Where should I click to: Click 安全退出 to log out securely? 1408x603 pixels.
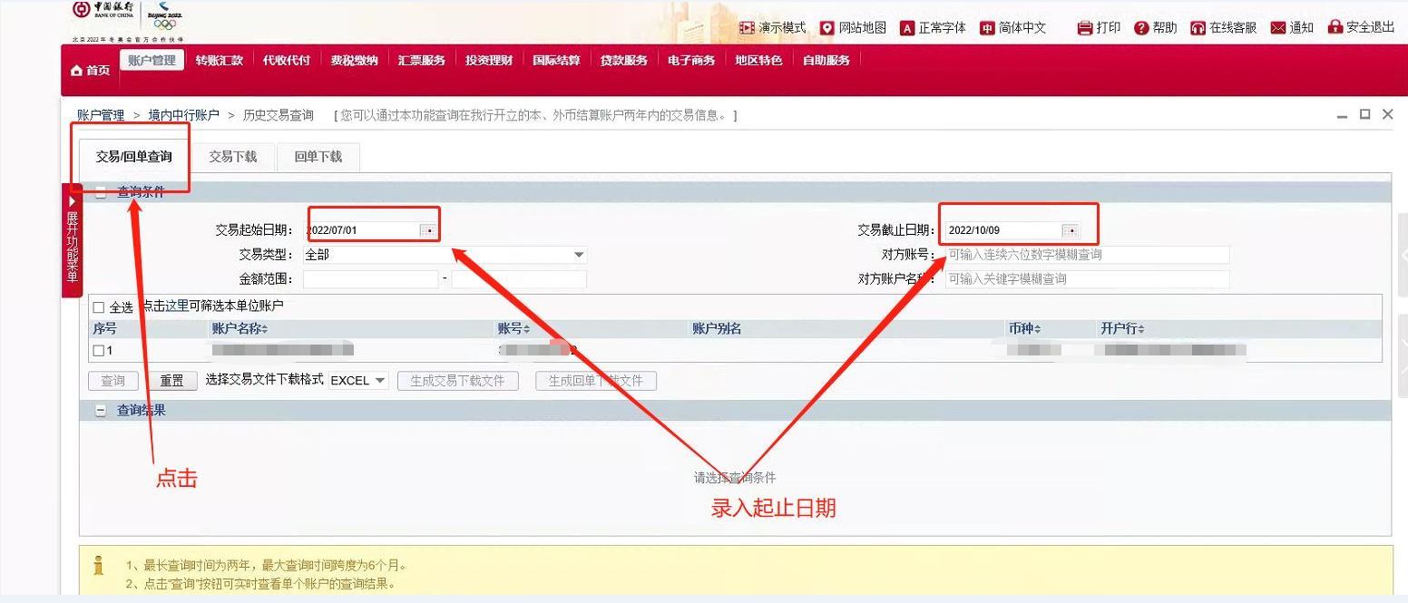[x=1361, y=27]
